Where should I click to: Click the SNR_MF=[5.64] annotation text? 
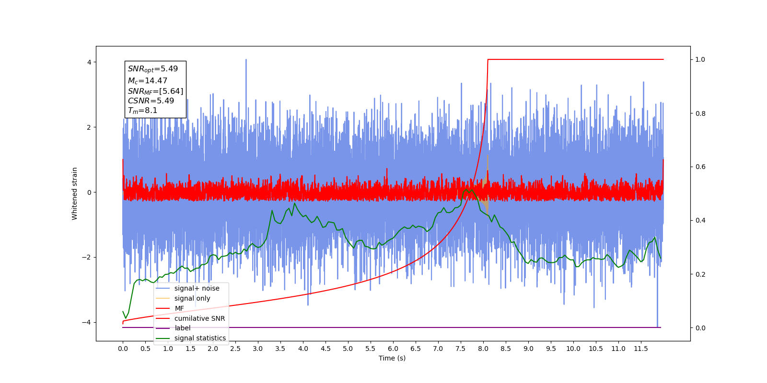155,91
